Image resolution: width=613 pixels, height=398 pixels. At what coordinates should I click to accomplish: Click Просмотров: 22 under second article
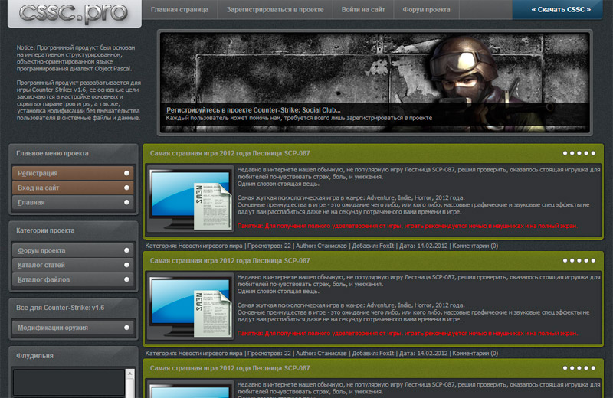pyautogui.click(x=269, y=353)
